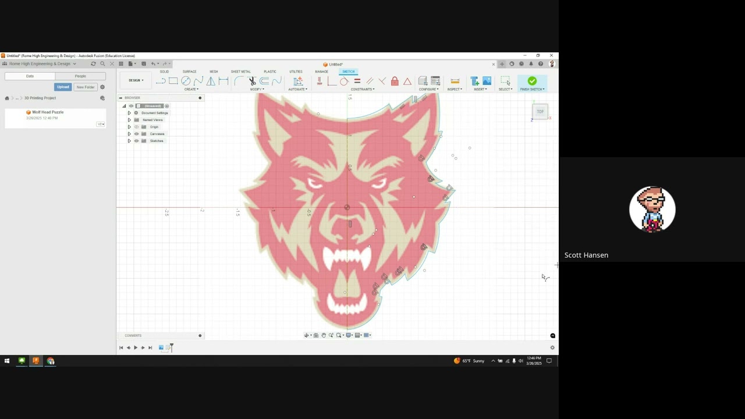Switch to the Sheet Metal tab
The width and height of the screenshot is (745, 419).
(x=240, y=72)
